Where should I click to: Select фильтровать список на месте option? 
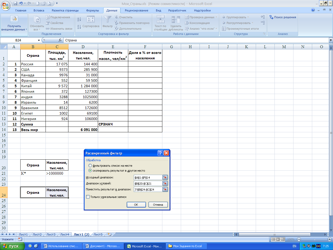coord(90,166)
